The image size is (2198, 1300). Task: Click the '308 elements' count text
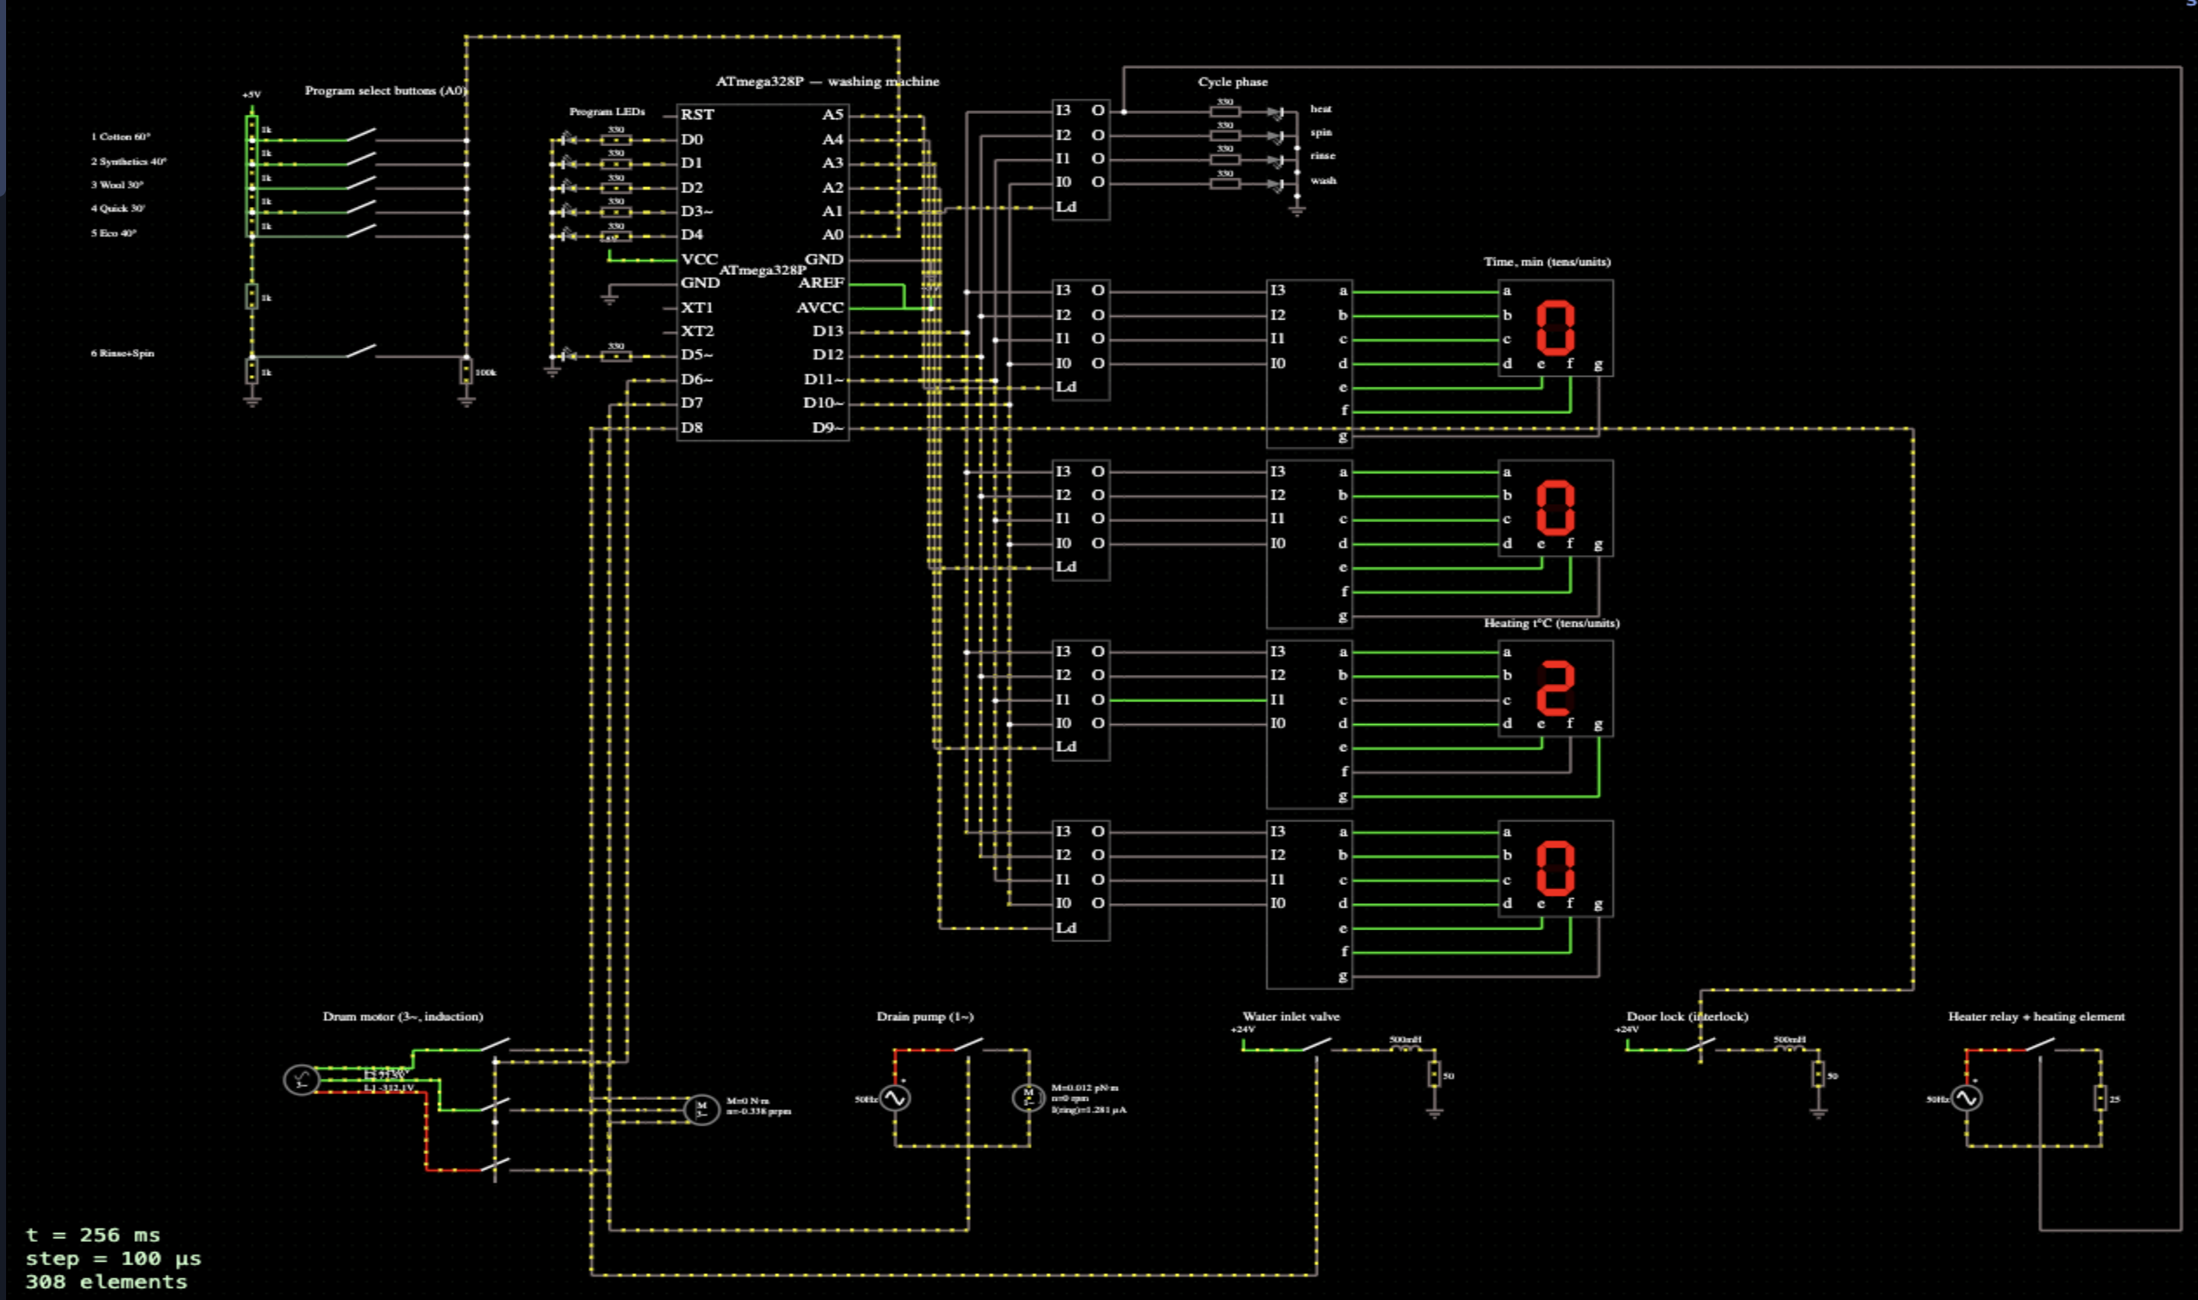(106, 1282)
